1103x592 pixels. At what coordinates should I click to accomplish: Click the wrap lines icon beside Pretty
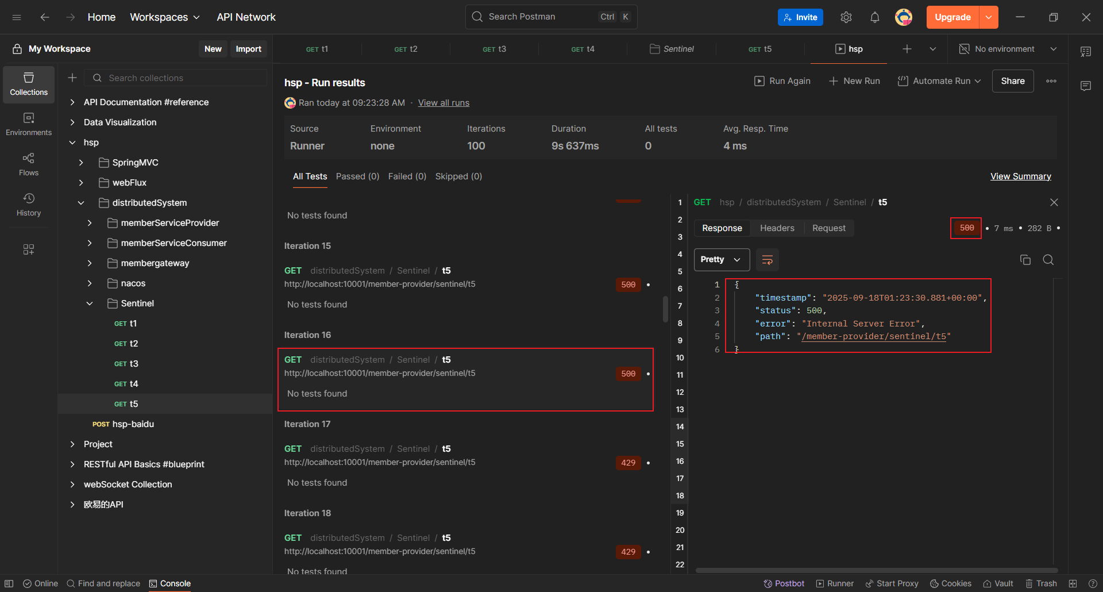click(767, 260)
